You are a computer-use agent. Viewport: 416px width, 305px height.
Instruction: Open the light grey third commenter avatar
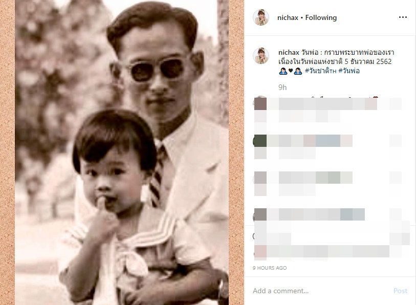pyautogui.click(x=260, y=178)
